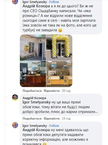
Task: Follow Igor Smelyansky from the last comment
Action: 54,126
